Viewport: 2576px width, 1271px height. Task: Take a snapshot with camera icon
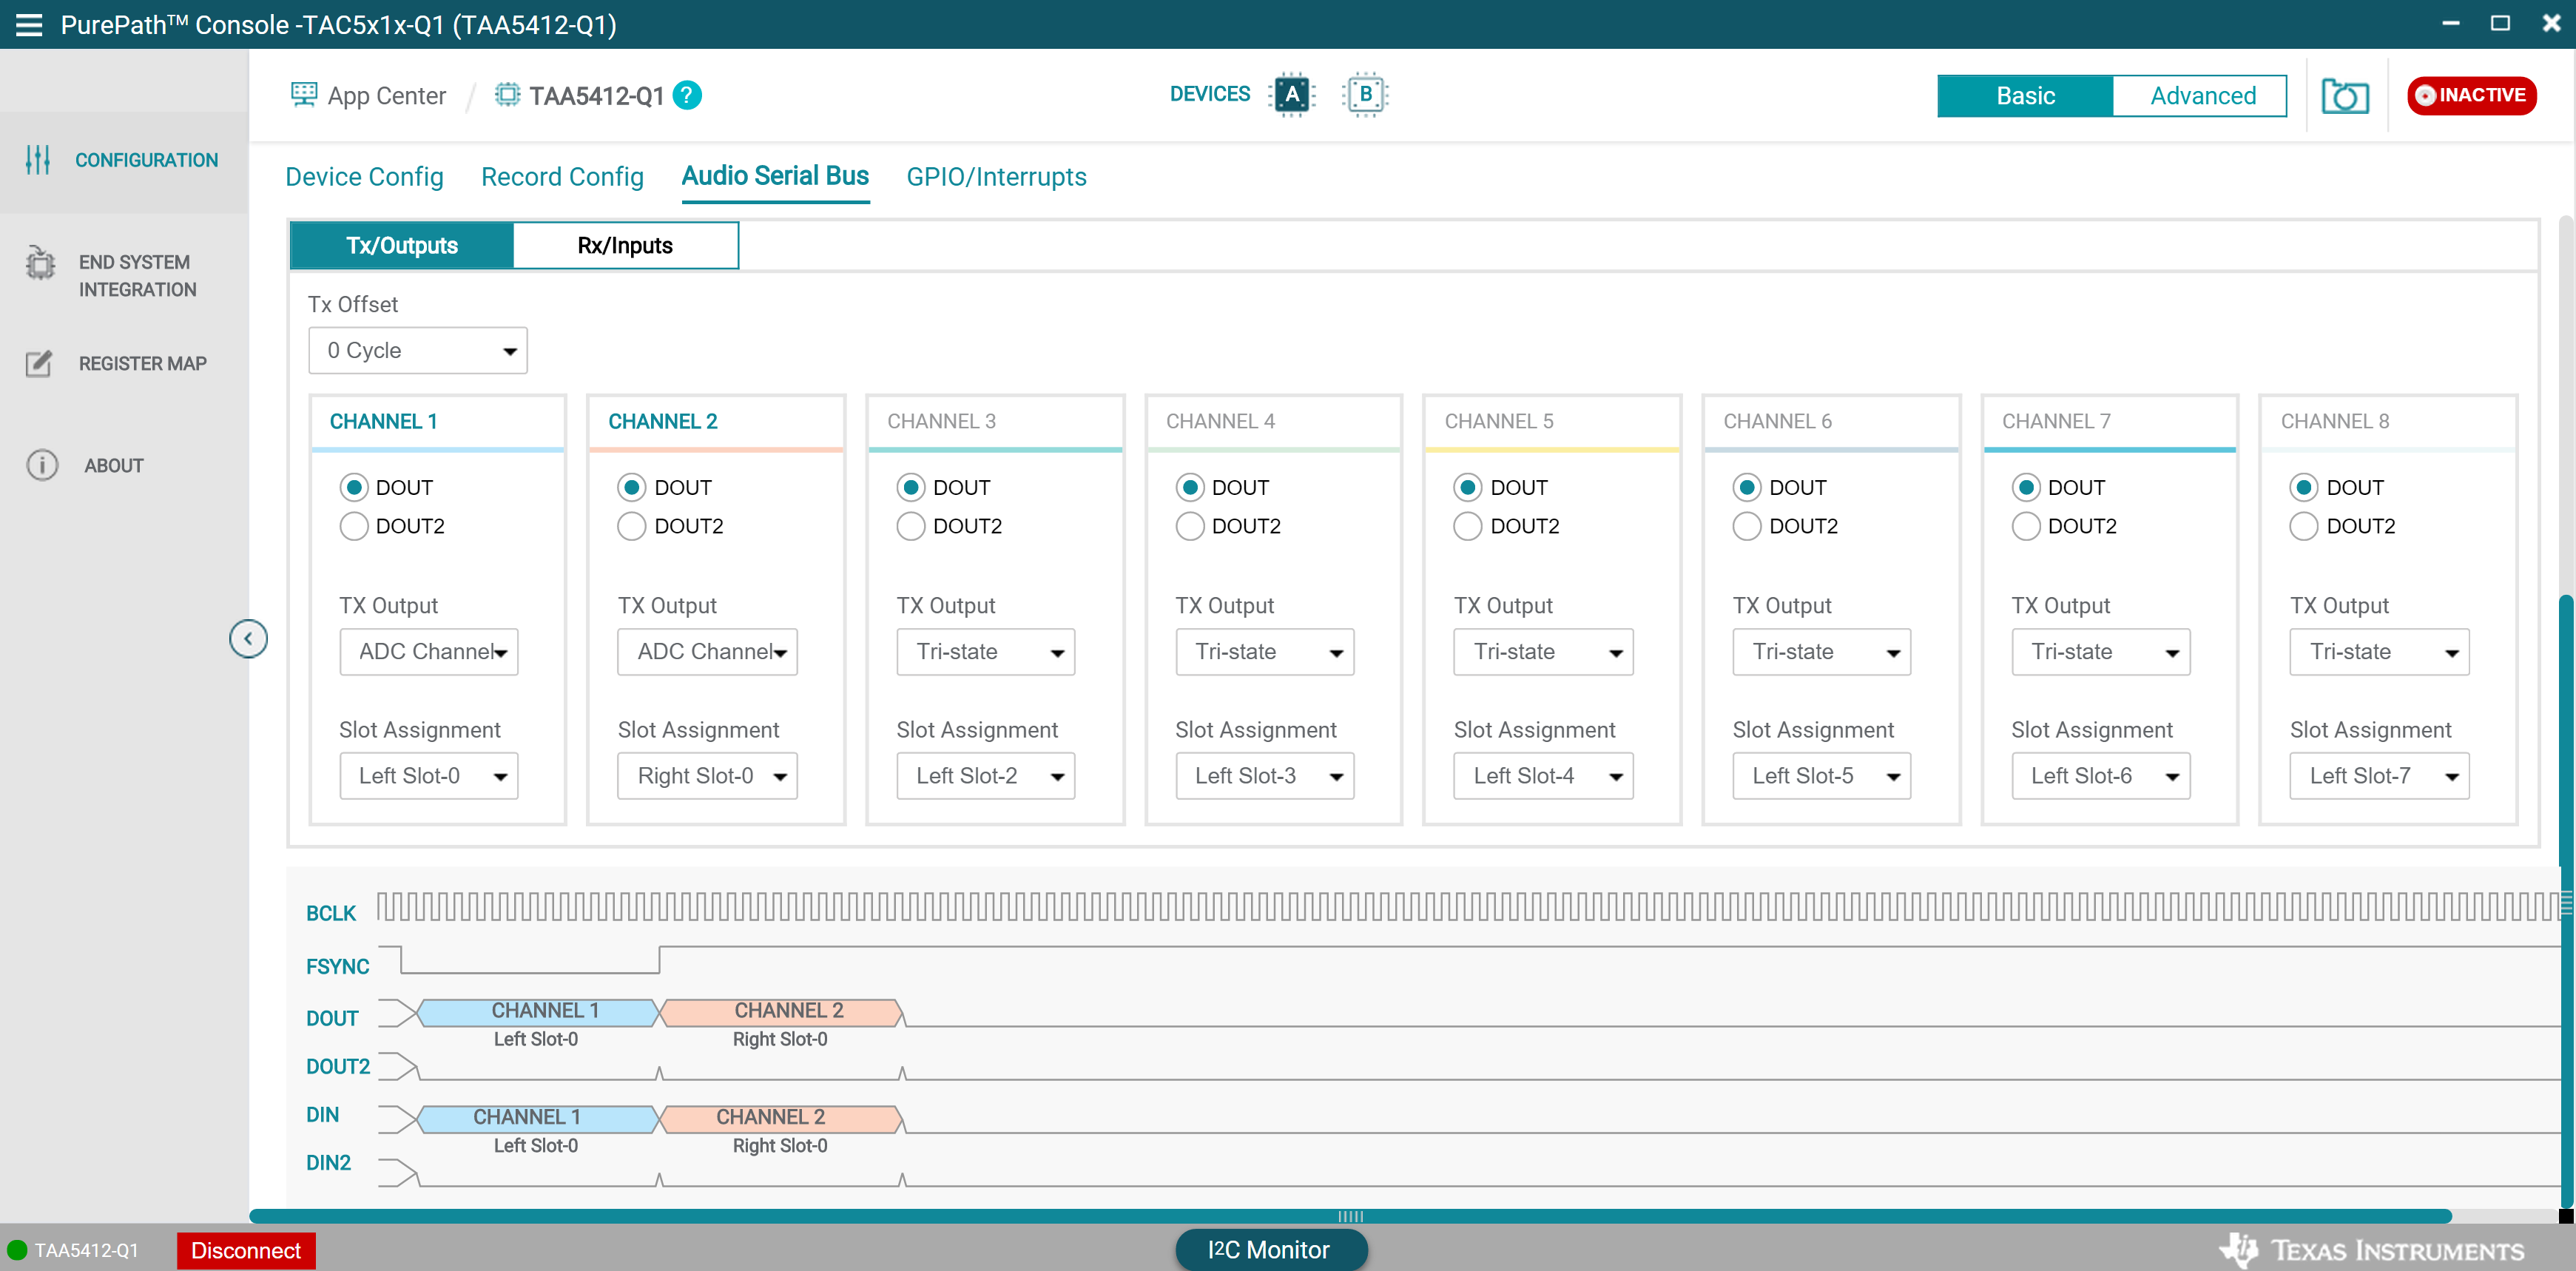pos(2344,96)
